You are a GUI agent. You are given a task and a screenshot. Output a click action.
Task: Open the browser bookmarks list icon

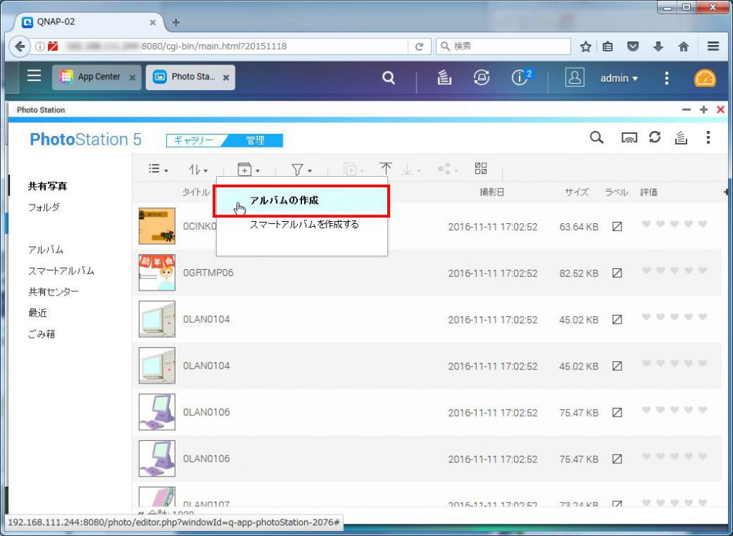608,47
